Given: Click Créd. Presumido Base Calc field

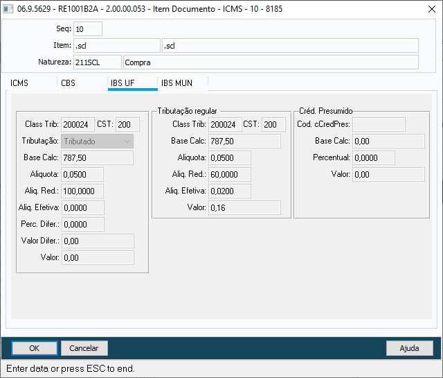Looking at the screenshot, I should point(388,141).
